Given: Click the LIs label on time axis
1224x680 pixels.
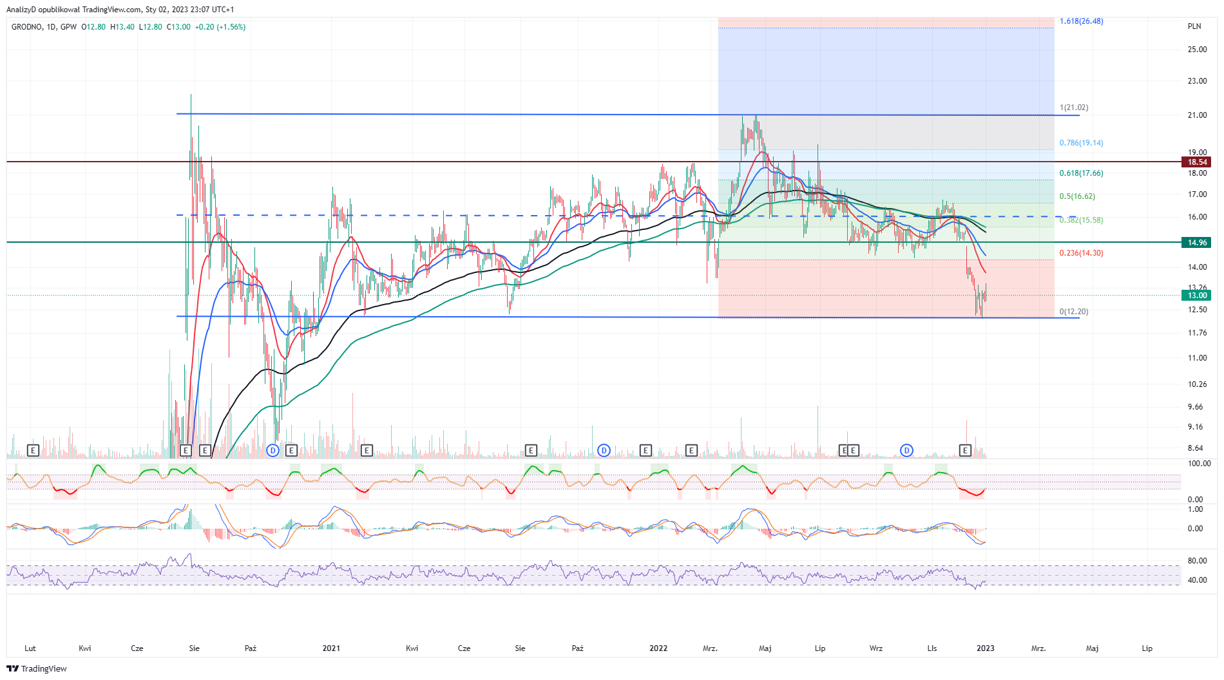Looking at the screenshot, I should click(932, 648).
